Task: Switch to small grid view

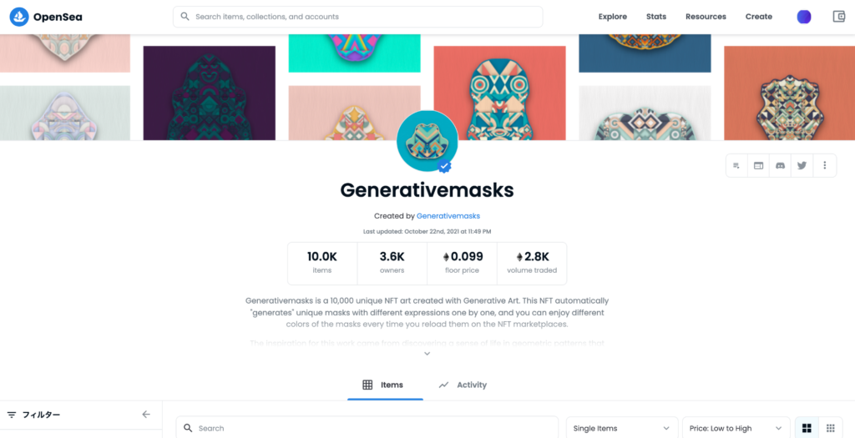Action: 831,428
